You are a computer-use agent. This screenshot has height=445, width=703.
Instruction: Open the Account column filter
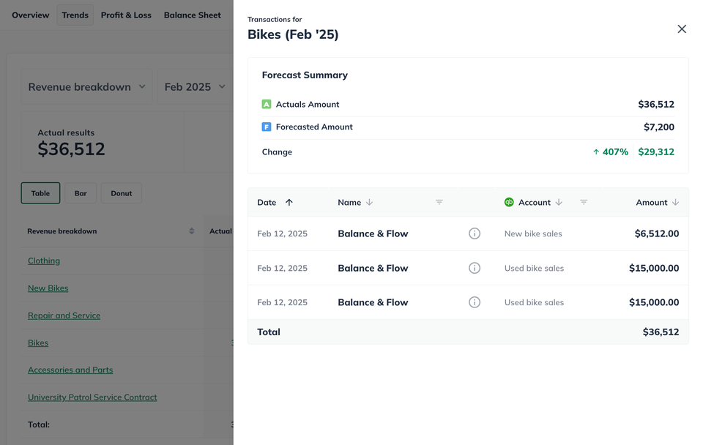tap(584, 202)
